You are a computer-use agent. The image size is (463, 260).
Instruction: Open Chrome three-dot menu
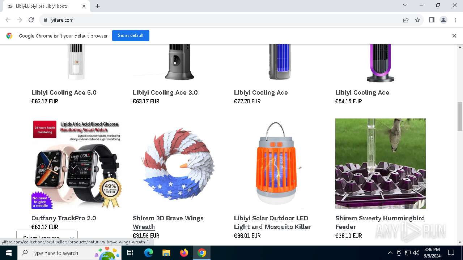coord(455,20)
